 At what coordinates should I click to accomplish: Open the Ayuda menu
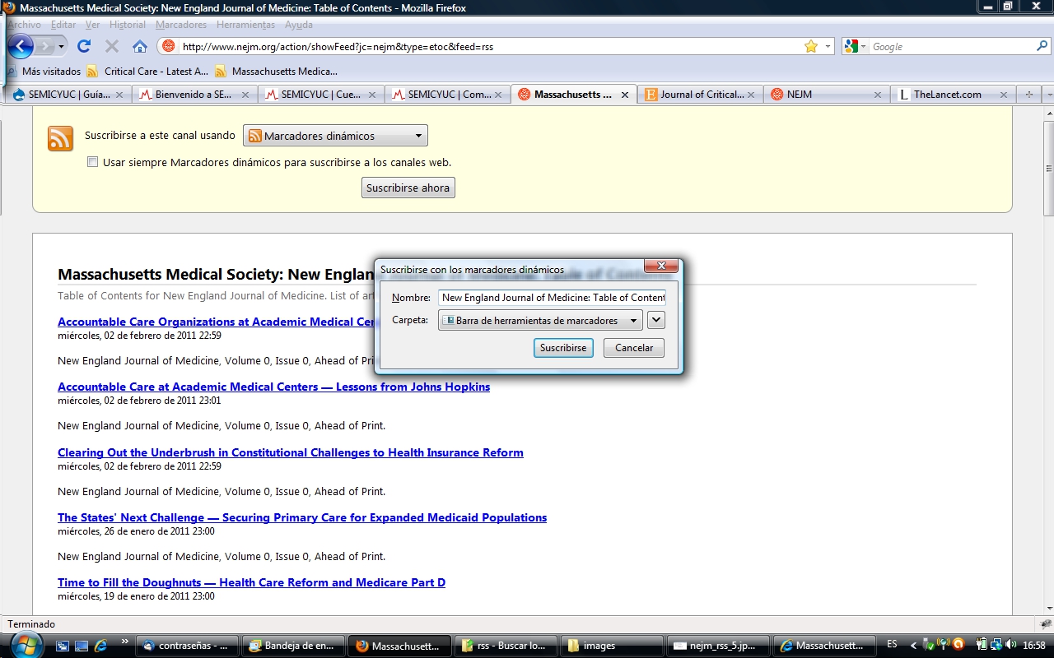[x=299, y=25]
